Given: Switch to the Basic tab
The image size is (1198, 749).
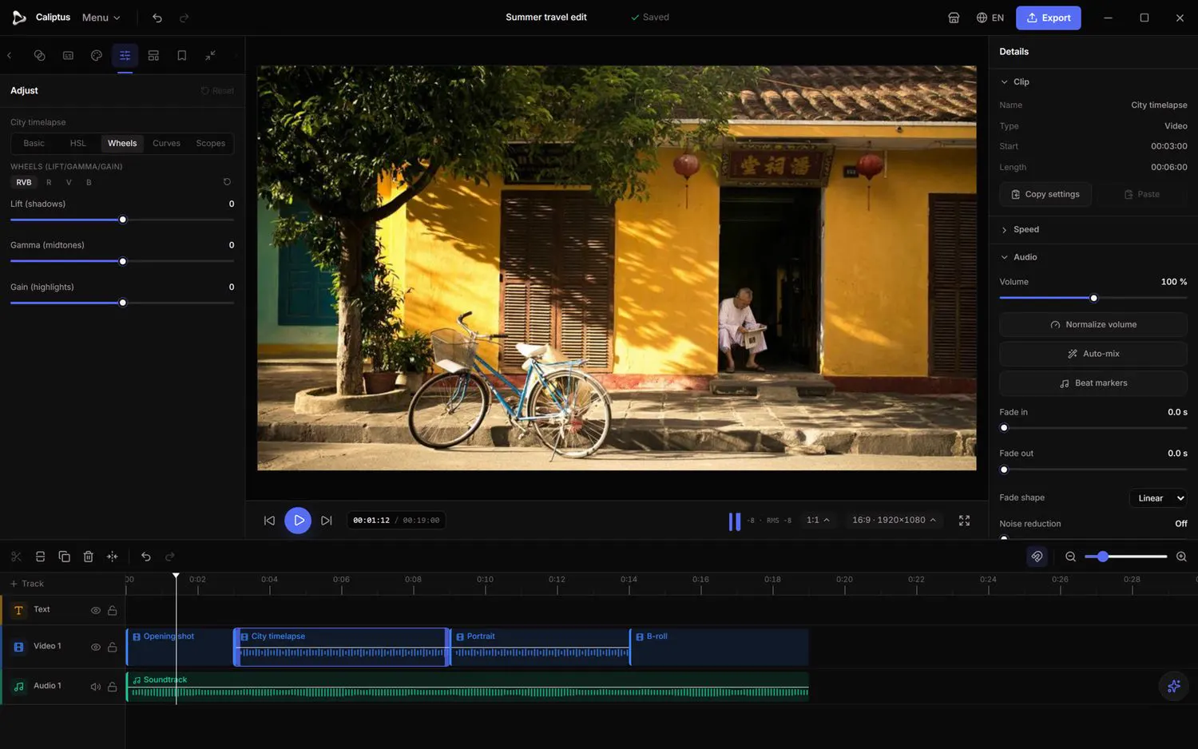Looking at the screenshot, I should 34,143.
